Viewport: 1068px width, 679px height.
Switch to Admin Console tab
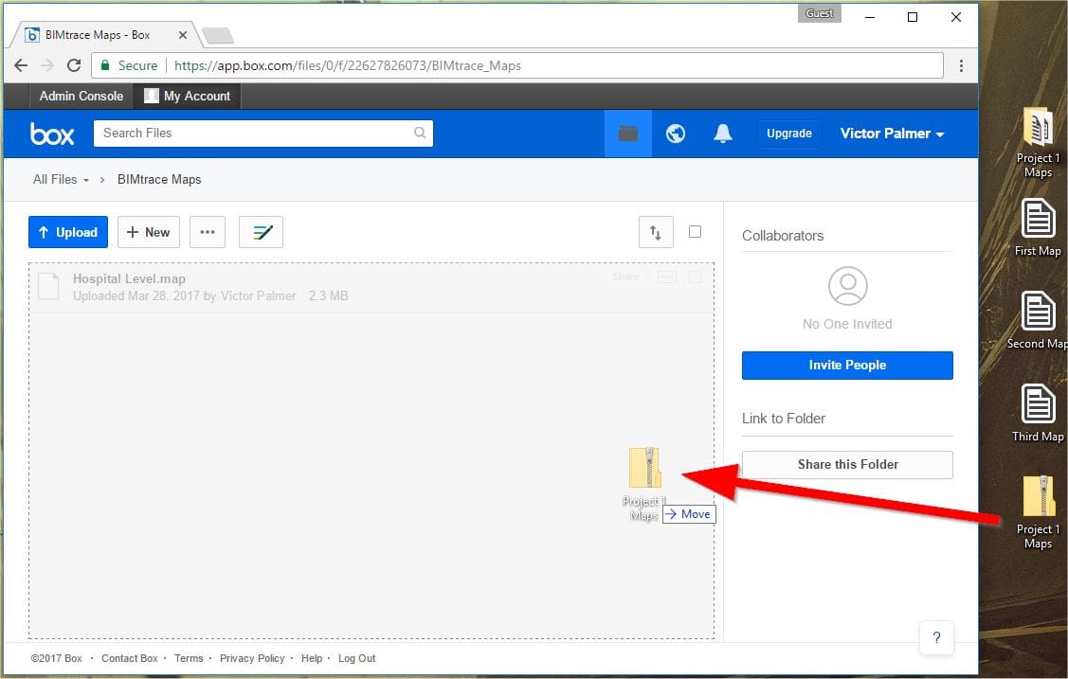click(81, 96)
